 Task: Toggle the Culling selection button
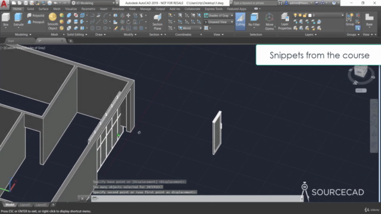[x=241, y=21]
